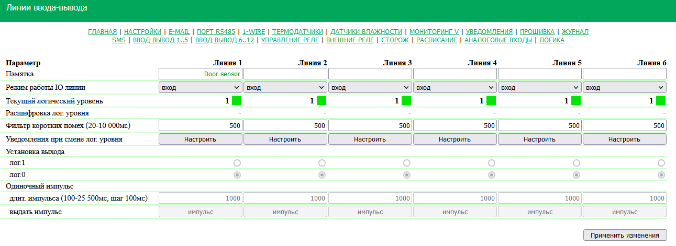Image resolution: width=676 pixels, height=246 pixels.
Task: Click the Применить изменения button
Action: tap(625, 236)
